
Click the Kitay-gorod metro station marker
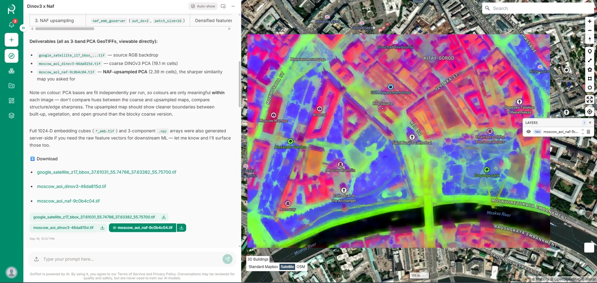click(540, 67)
